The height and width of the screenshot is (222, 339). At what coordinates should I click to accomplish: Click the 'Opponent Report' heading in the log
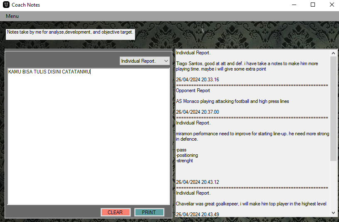[x=193, y=90]
